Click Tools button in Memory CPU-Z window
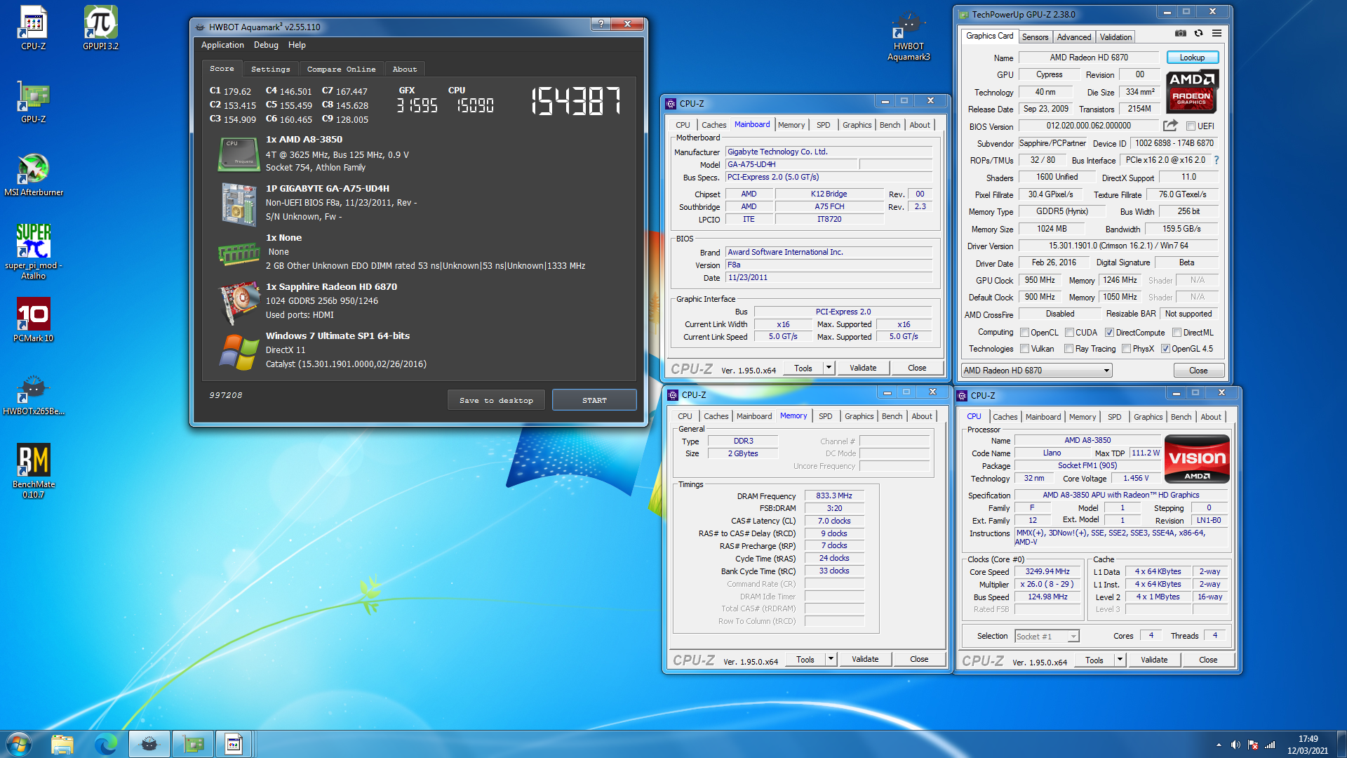This screenshot has height=758, width=1347. [x=805, y=659]
